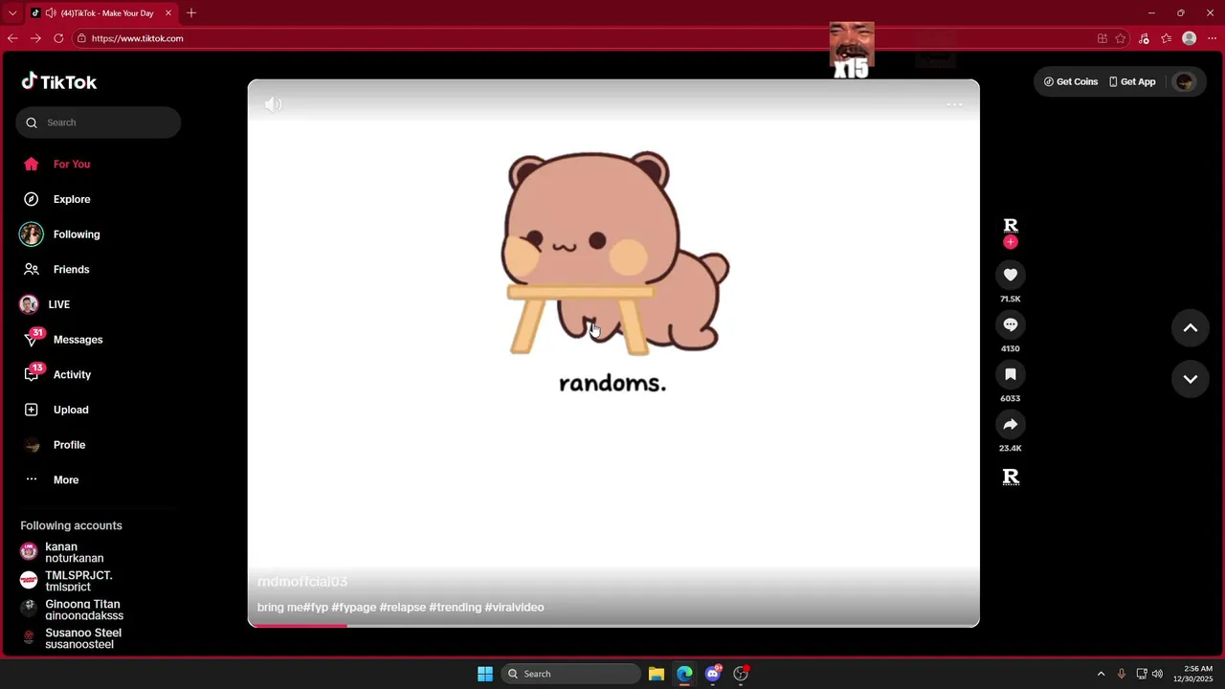Open Profile page

click(x=56, y=445)
